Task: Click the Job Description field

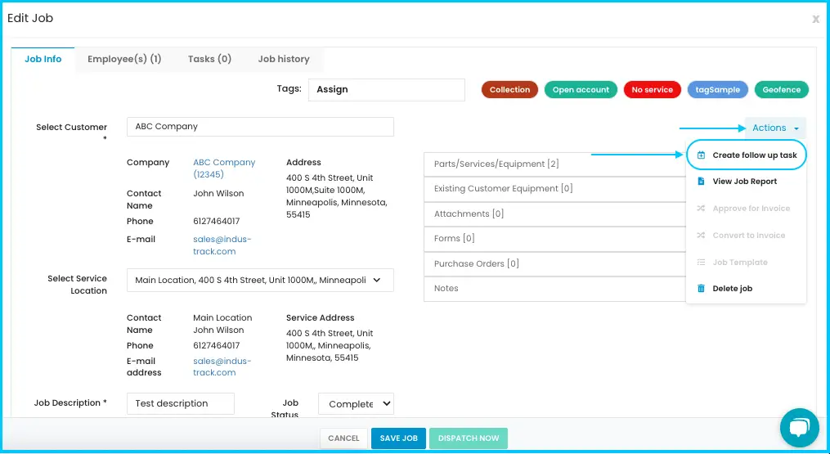Action: [181, 403]
